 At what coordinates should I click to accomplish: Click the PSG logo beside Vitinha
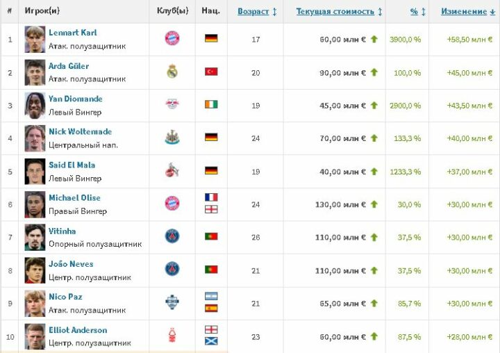click(x=172, y=236)
